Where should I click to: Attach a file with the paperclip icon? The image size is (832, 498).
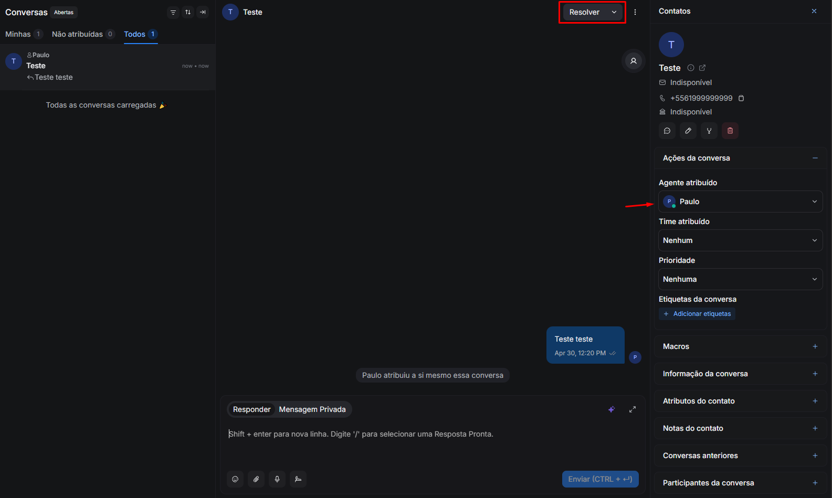256,479
